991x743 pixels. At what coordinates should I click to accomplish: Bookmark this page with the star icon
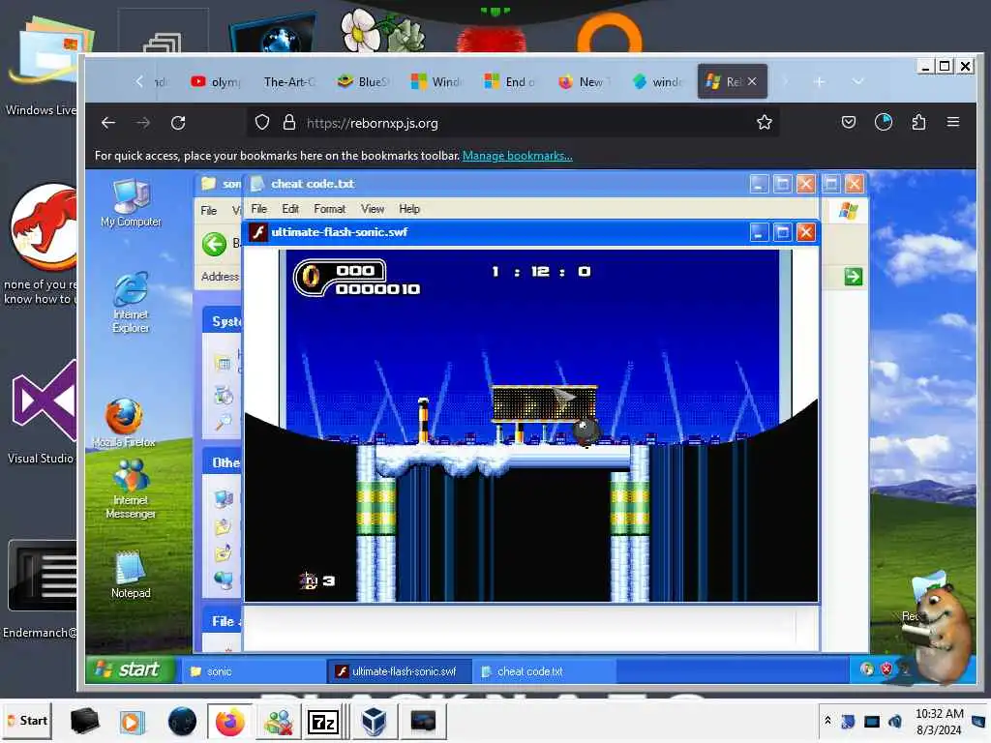765,123
